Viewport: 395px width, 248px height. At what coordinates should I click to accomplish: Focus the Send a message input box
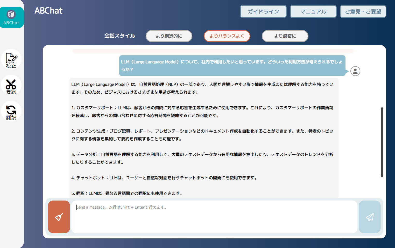coord(214,217)
